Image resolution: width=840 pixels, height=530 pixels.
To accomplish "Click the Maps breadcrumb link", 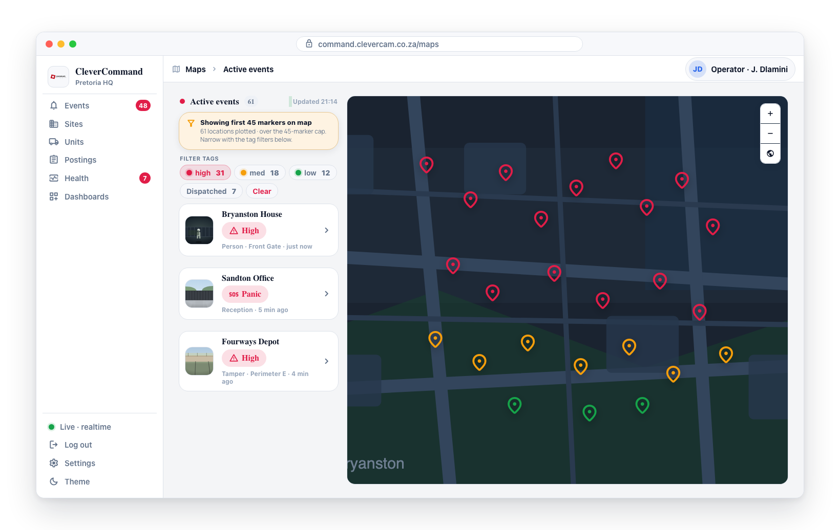I will pos(196,69).
